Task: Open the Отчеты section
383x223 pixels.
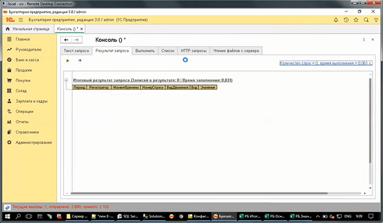Action: tap(22, 122)
